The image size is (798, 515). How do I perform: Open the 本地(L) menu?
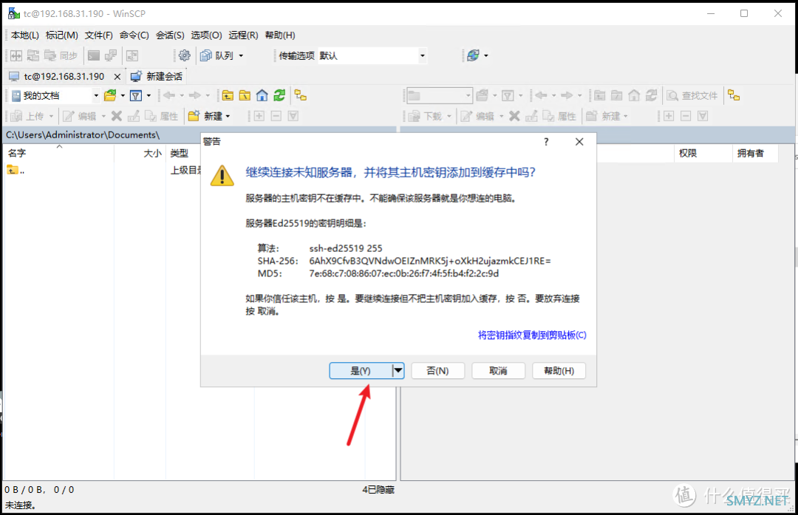coord(25,35)
